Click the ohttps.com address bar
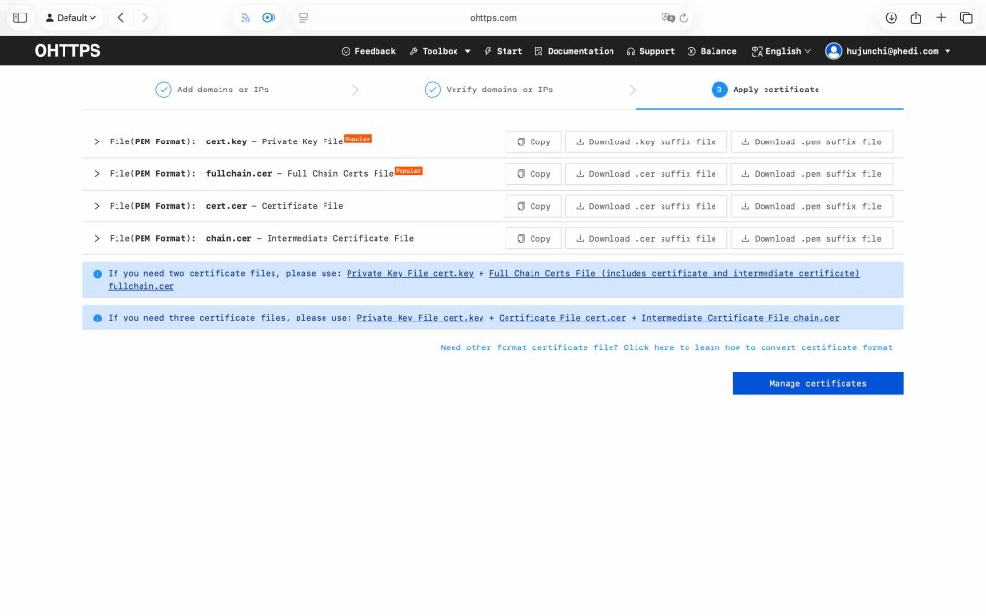 (x=493, y=18)
